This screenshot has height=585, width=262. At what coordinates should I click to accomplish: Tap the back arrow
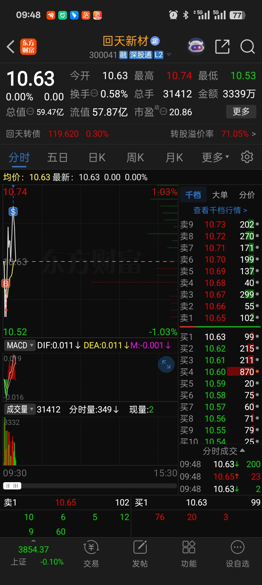tap(11, 47)
